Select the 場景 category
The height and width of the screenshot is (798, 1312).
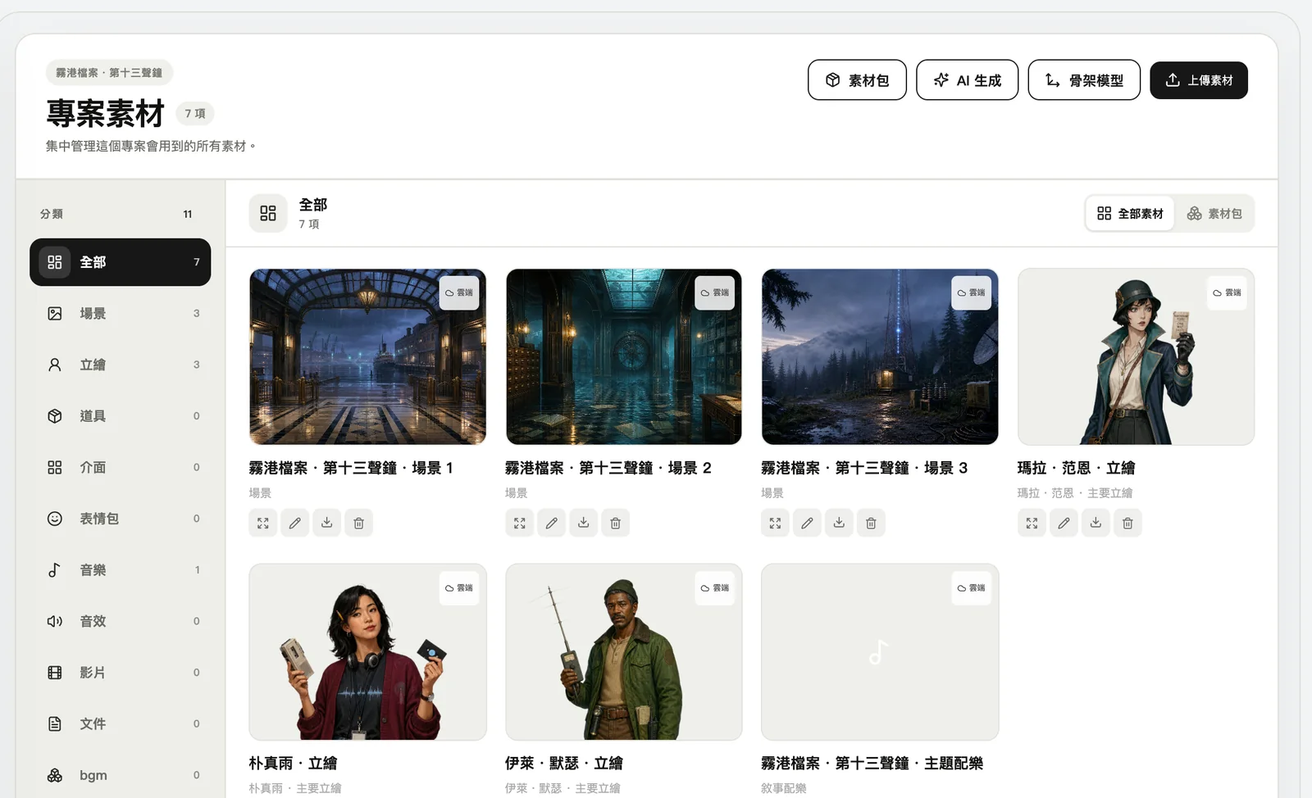[x=121, y=314]
